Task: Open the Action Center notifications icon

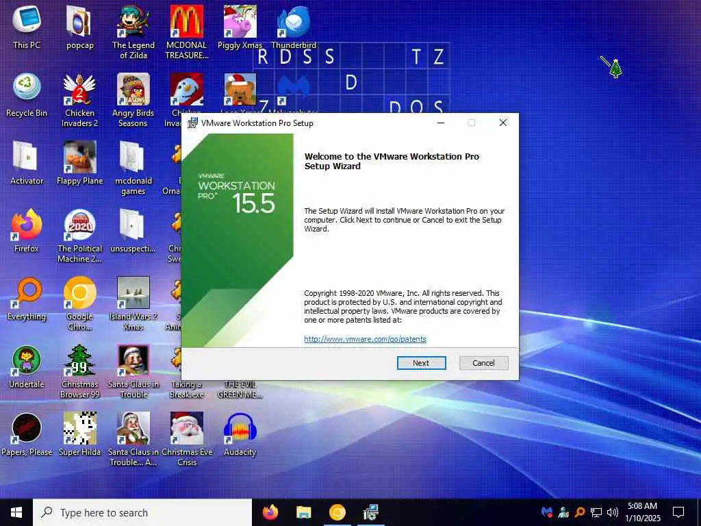Action: tap(678, 512)
